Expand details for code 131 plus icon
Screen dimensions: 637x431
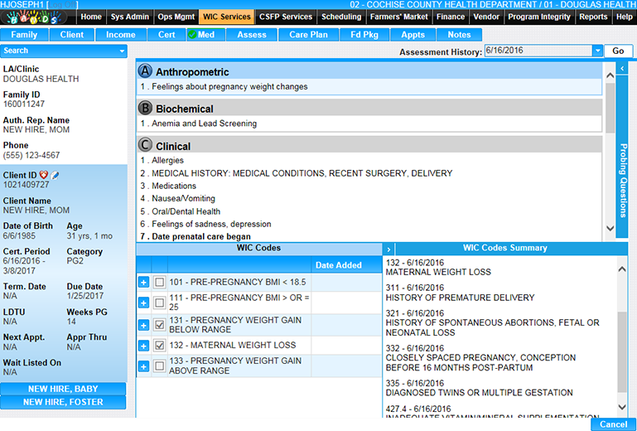(143, 324)
